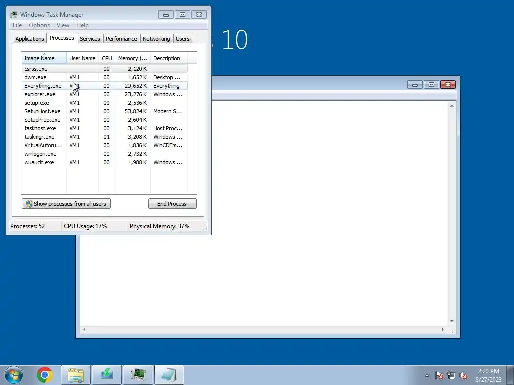Click background window scroll up arrow

tap(452, 106)
